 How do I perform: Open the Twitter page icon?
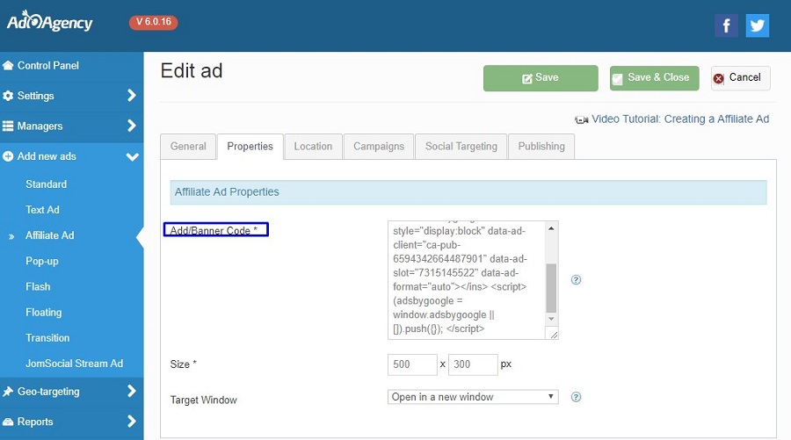tap(758, 25)
